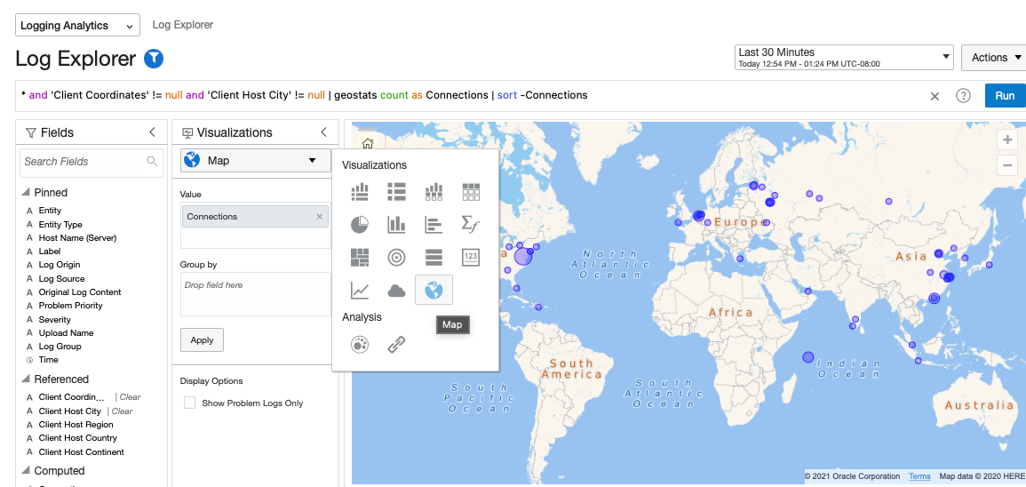Click the saved search filter funnel icon
The width and height of the screenshot is (1026, 487).
click(153, 59)
